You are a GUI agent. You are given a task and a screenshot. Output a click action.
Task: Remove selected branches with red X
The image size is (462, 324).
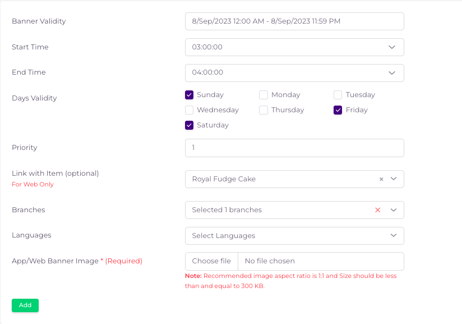coord(377,210)
